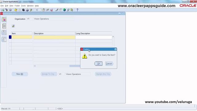Click the first Long Description field
Image resolution: width=197 pixels, height=111 pixels.
pyautogui.click(x=94, y=37)
